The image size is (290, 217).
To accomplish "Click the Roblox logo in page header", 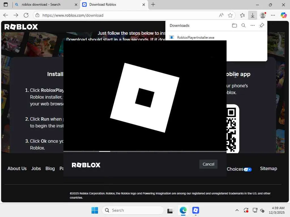I will point(21,27).
